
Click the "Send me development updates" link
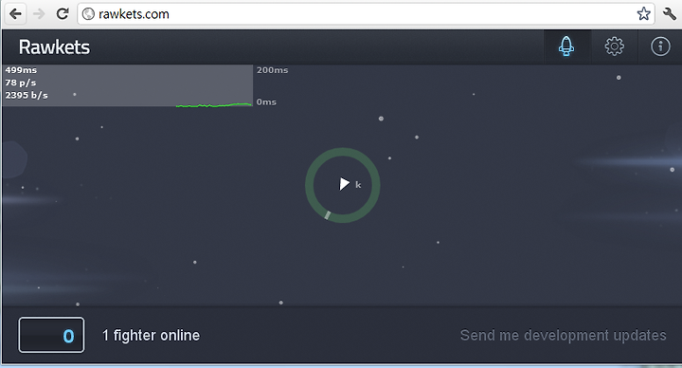pos(564,335)
